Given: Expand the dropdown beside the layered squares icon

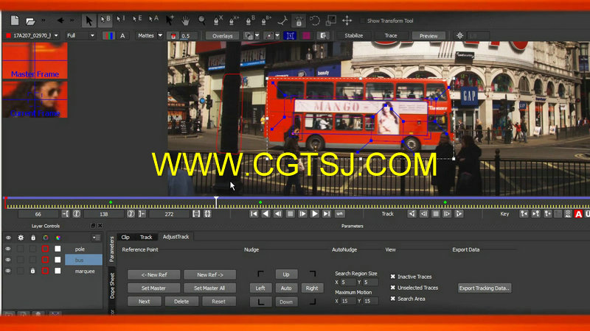Looking at the screenshot, I should coord(257,35).
